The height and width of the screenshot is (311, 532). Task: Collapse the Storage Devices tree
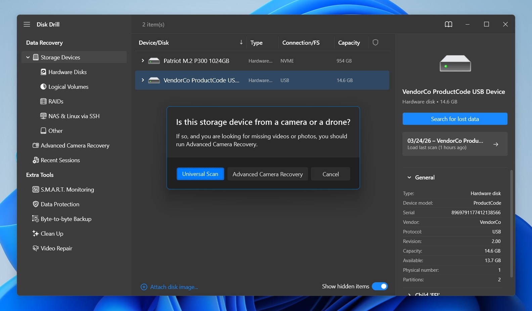[28, 57]
